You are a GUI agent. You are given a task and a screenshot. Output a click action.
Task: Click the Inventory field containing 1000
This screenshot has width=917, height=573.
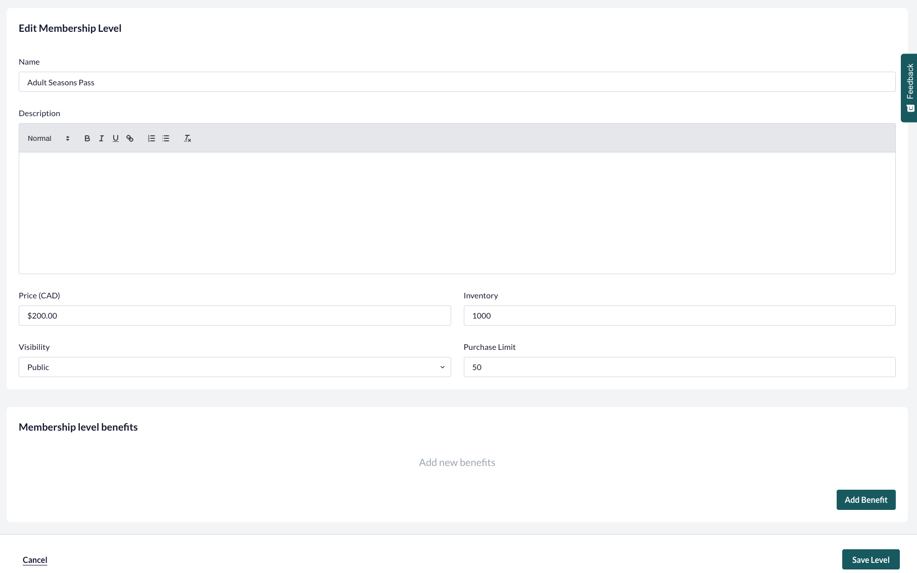coord(679,316)
